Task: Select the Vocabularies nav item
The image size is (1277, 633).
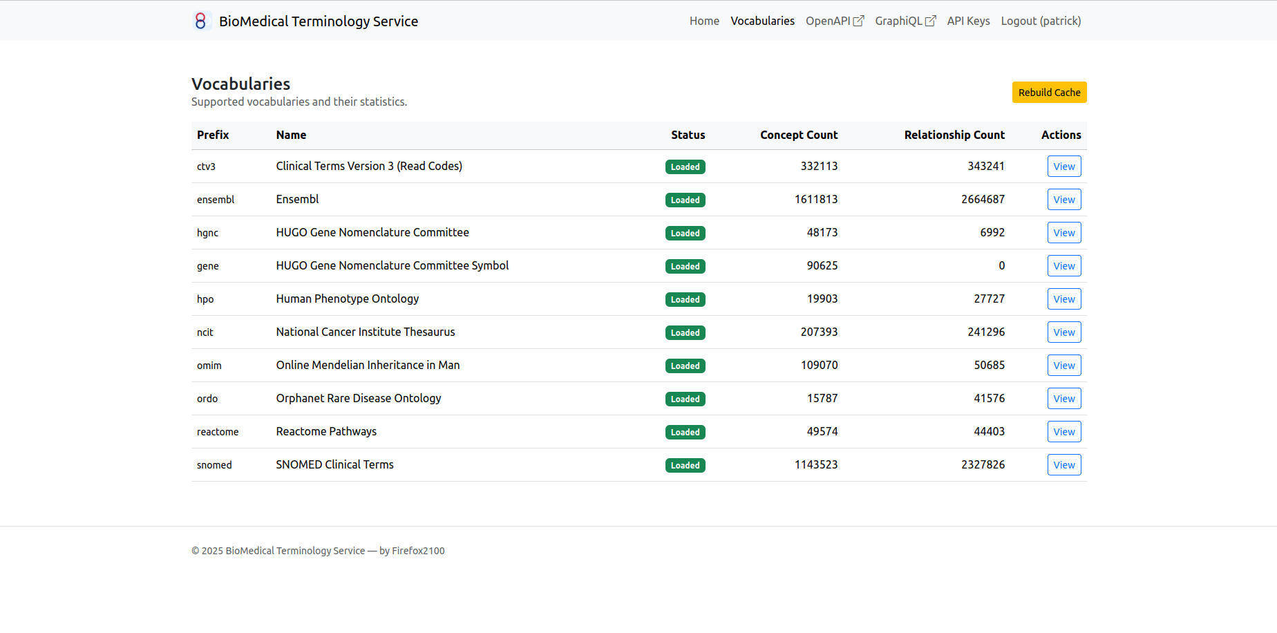Action: (762, 21)
